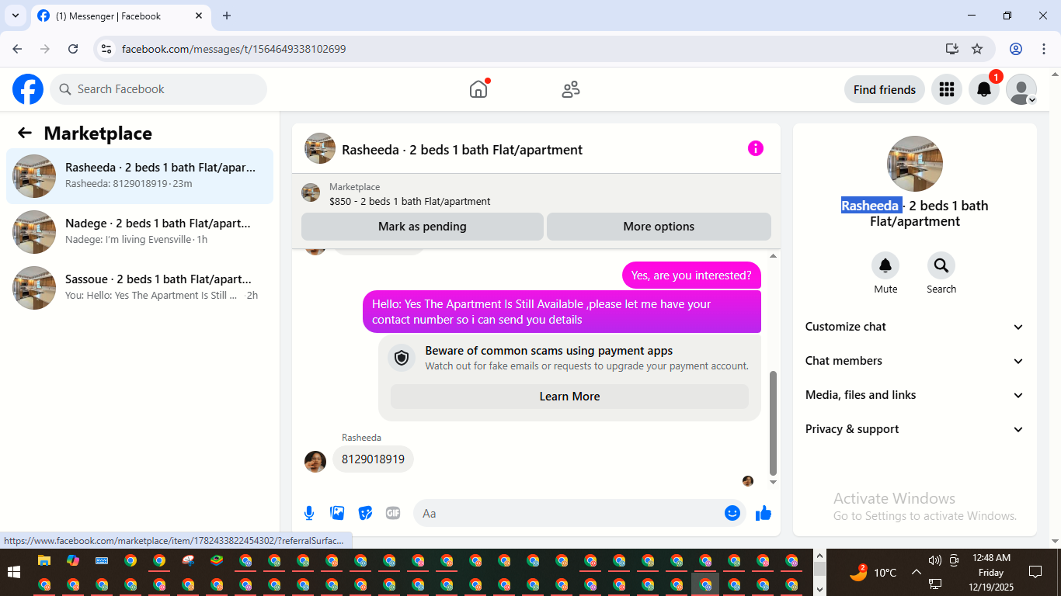1061x596 pixels.
Task: Open Windows Start menu
Action: click(x=14, y=573)
